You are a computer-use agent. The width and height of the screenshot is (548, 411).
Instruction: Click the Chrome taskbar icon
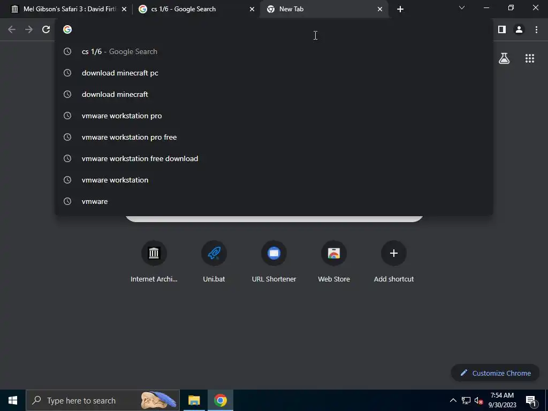pyautogui.click(x=220, y=400)
